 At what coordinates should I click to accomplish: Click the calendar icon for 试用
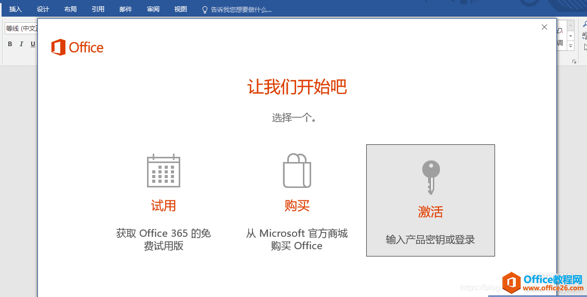pyautogui.click(x=164, y=171)
